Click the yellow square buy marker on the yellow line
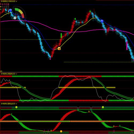 pyautogui.click(x=59, y=49)
